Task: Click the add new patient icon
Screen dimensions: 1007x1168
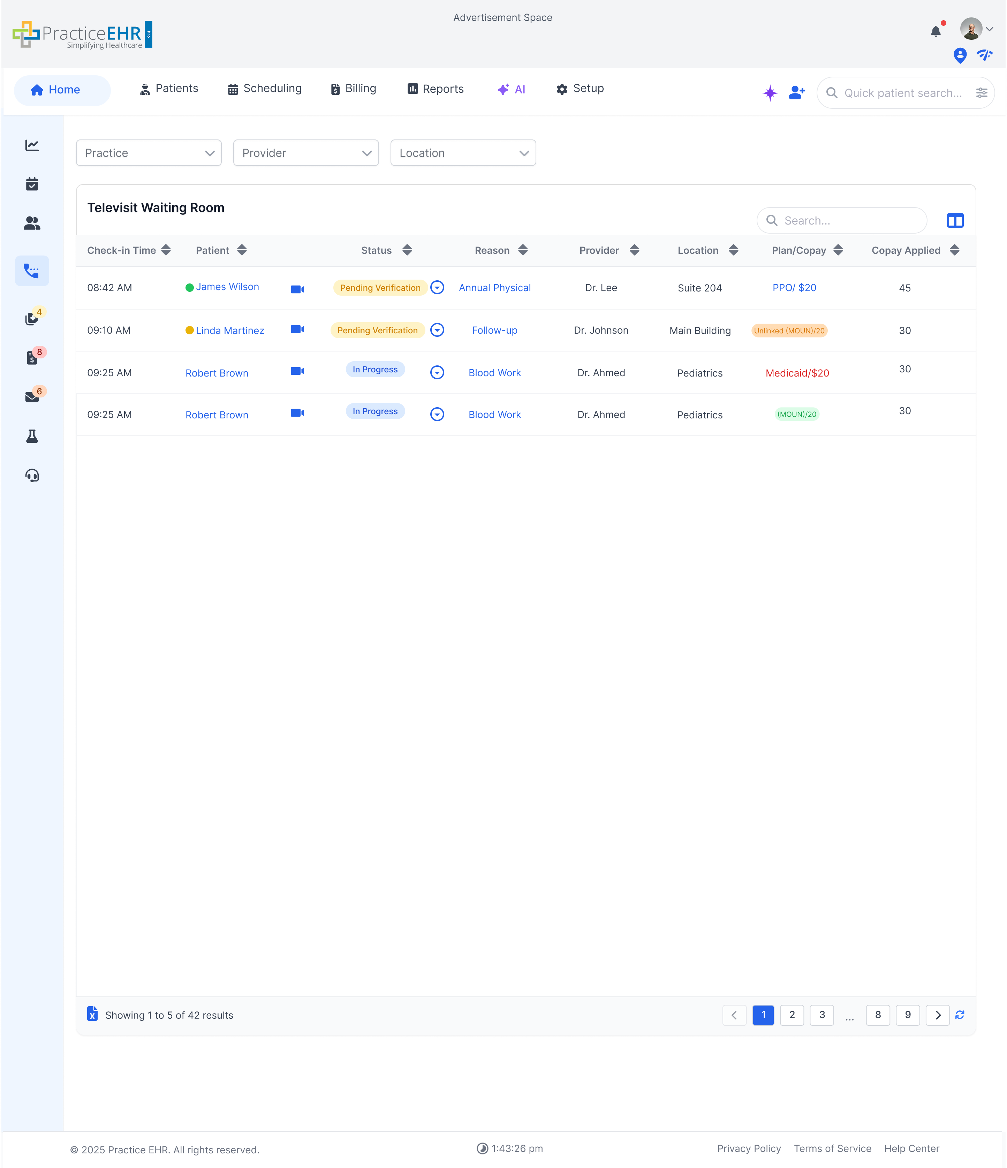Action: (x=796, y=92)
